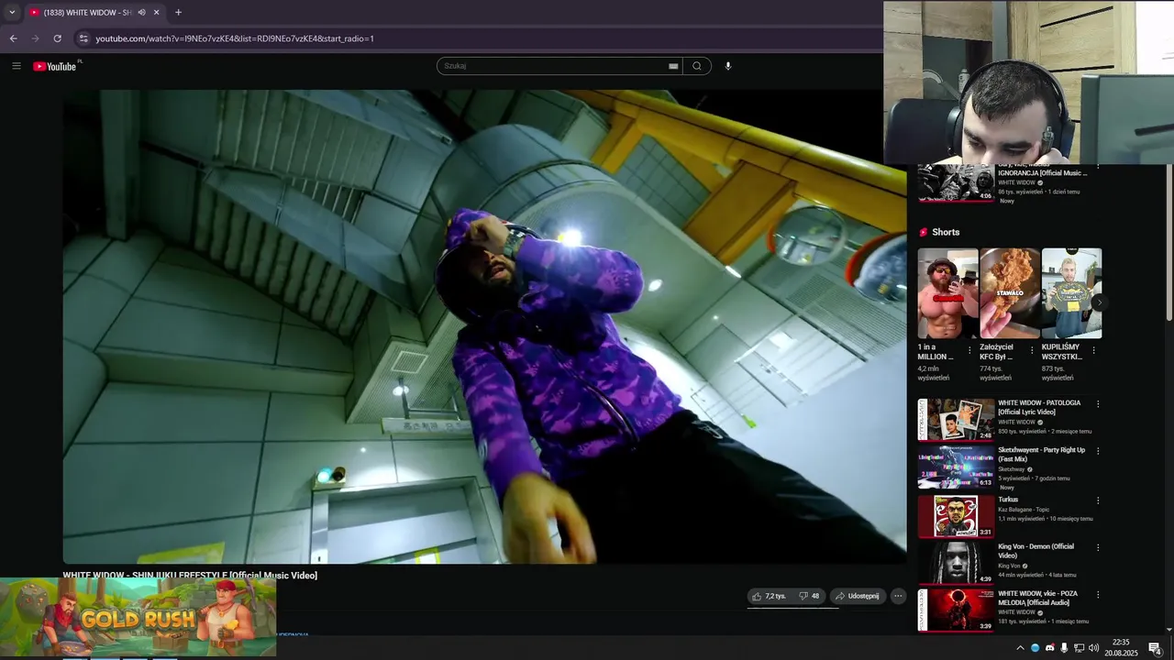Open options menu for 'KUPILIŚMY WSZYSTKI' Short

pos(1093,350)
